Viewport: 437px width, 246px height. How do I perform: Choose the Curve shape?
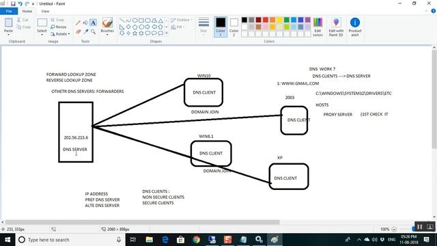click(128, 20)
